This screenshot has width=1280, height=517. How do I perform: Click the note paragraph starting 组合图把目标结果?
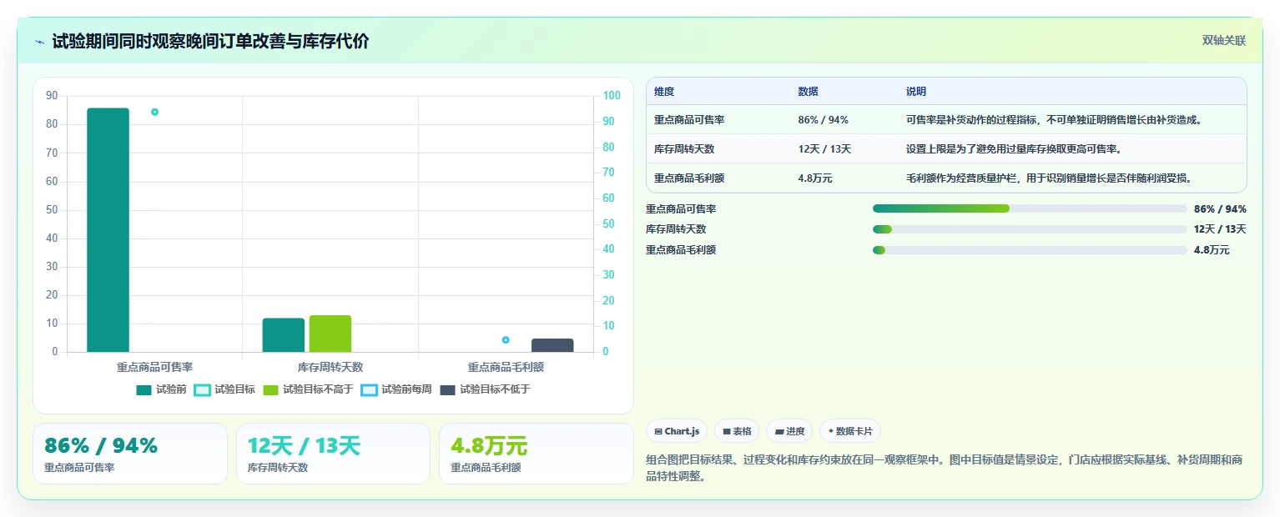click(x=946, y=468)
